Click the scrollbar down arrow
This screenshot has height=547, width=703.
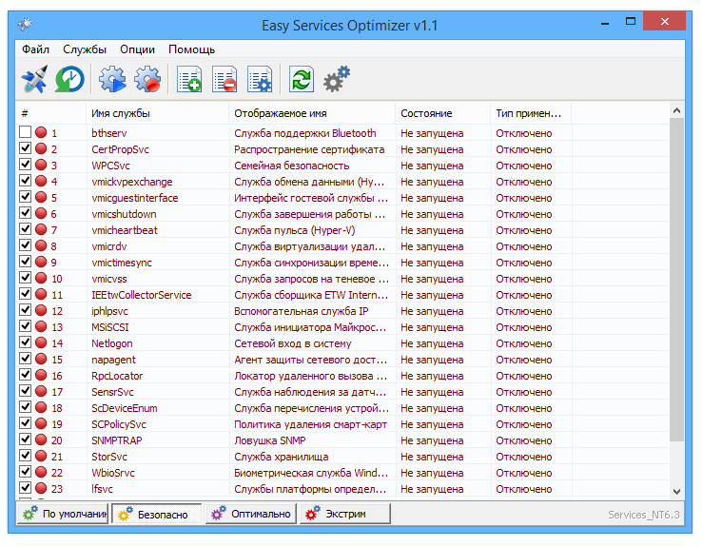coord(676,492)
